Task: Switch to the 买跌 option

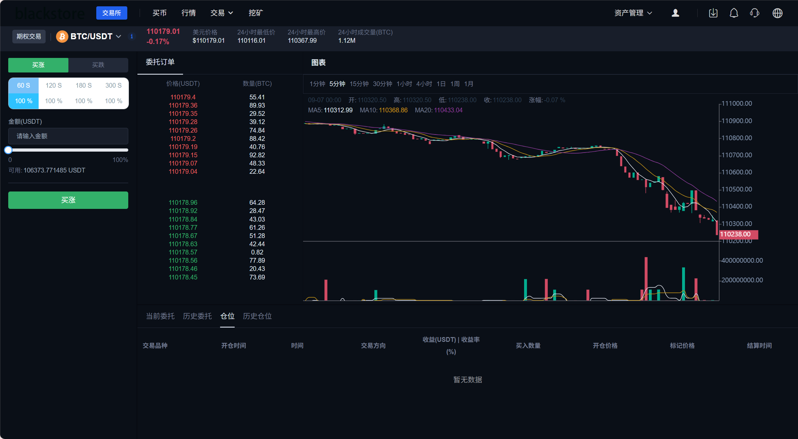Action: point(98,65)
